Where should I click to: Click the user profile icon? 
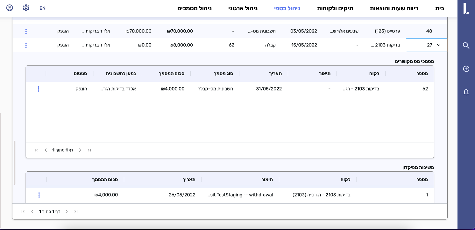(x=10, y=8)
